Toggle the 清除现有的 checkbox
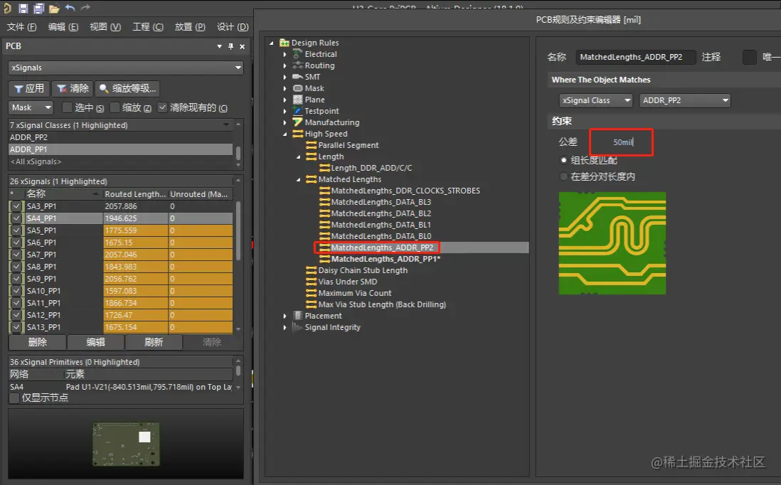 [x=162, y=107]
